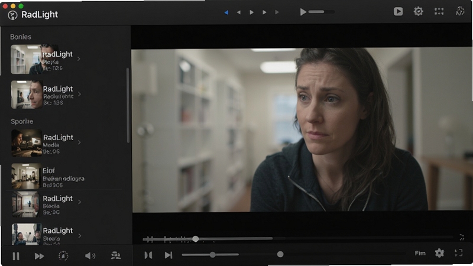Click the dashed circular timer icon in sidebar
The width and height of the screenshot is (473, 266).
coord(63,256)
